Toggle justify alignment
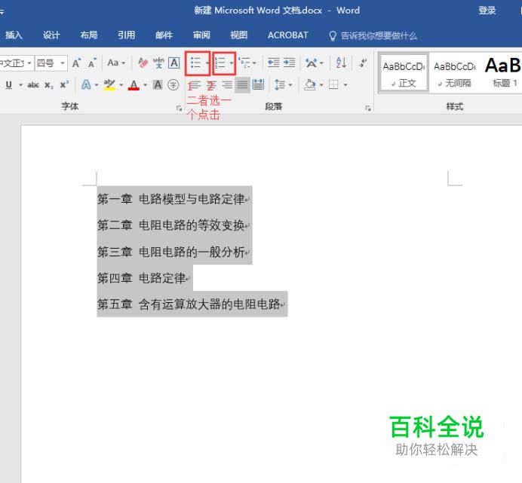Screen dimensions: 522x483 (x=243, y=85)
